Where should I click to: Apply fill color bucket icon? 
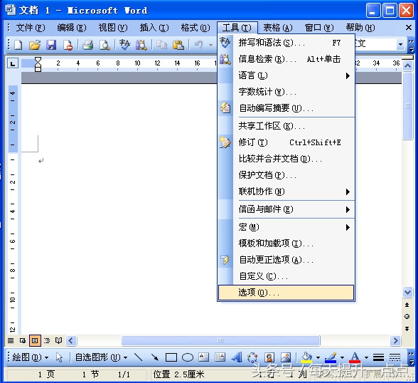(306, 357)
